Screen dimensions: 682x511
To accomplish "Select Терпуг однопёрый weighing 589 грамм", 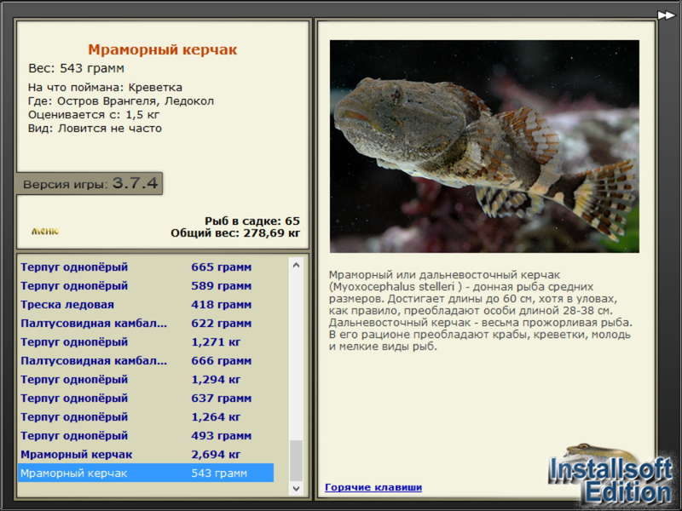I will pyautogui.click(x=145, y=286).
